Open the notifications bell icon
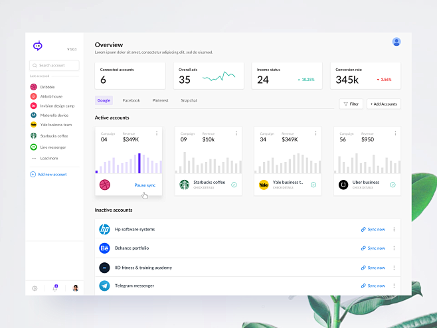This screenshot has height=328, width=437. point(55,288)
